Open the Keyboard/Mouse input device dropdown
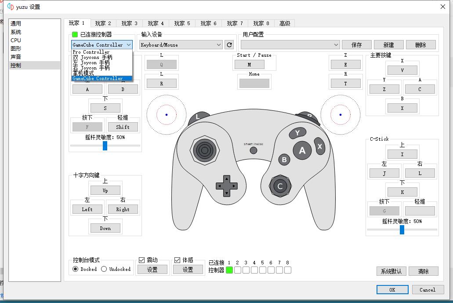The width and height of the screenshot is (453, 303). pos(181,45)
